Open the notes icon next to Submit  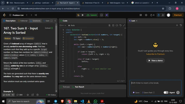[x=101, y=15]
